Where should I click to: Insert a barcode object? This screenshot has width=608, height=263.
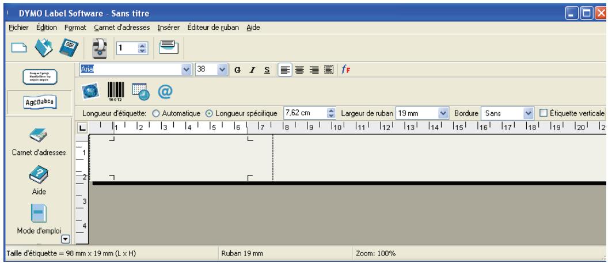(115, 92)
